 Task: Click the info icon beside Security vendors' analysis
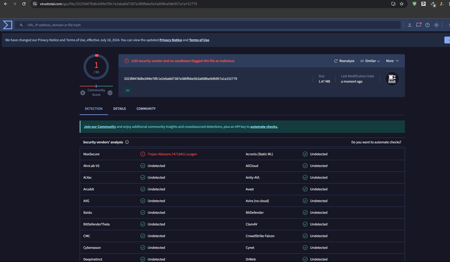(127, 142)
